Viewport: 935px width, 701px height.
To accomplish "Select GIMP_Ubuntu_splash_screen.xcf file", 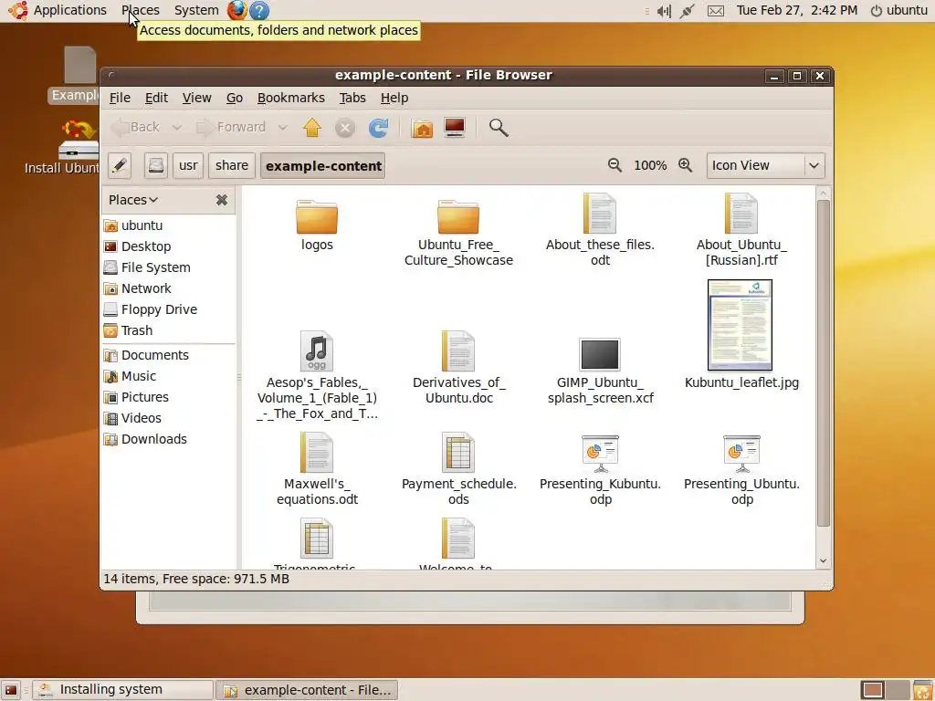I will (600, 371).
